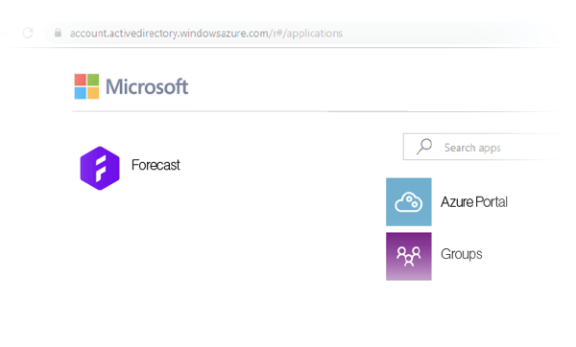Reload the page with the browser refresh icon
Viewport: 576px width, 347px height.
[x=28, y=33]
